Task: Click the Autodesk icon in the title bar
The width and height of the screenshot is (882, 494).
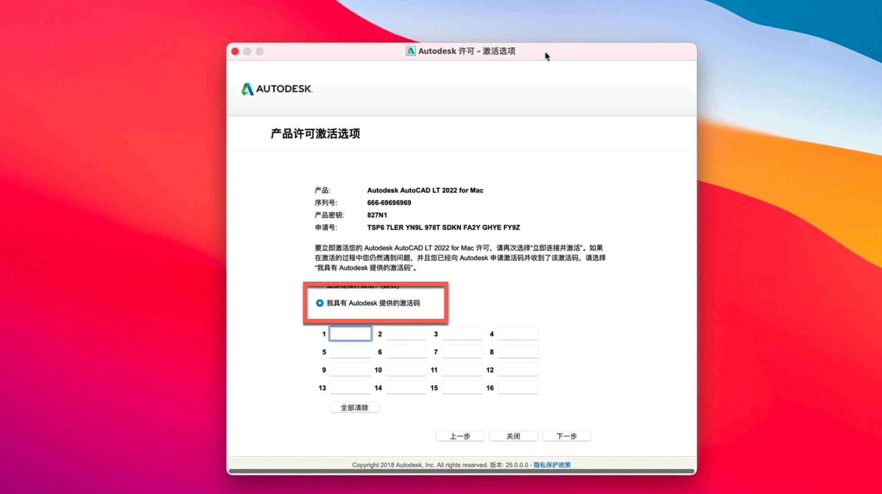Action: [410, 51]
